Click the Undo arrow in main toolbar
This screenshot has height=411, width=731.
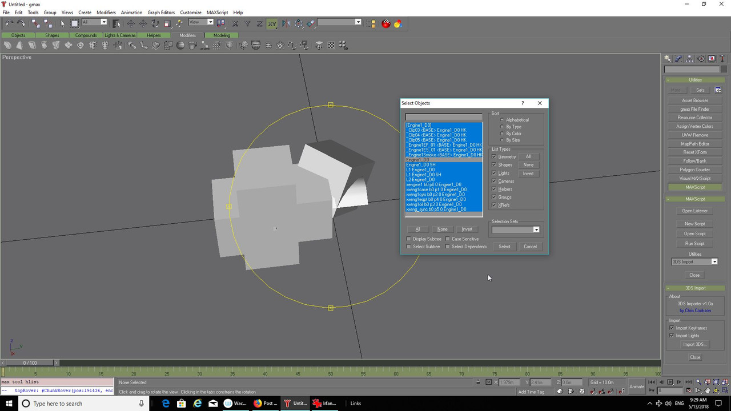pos(9,23)
